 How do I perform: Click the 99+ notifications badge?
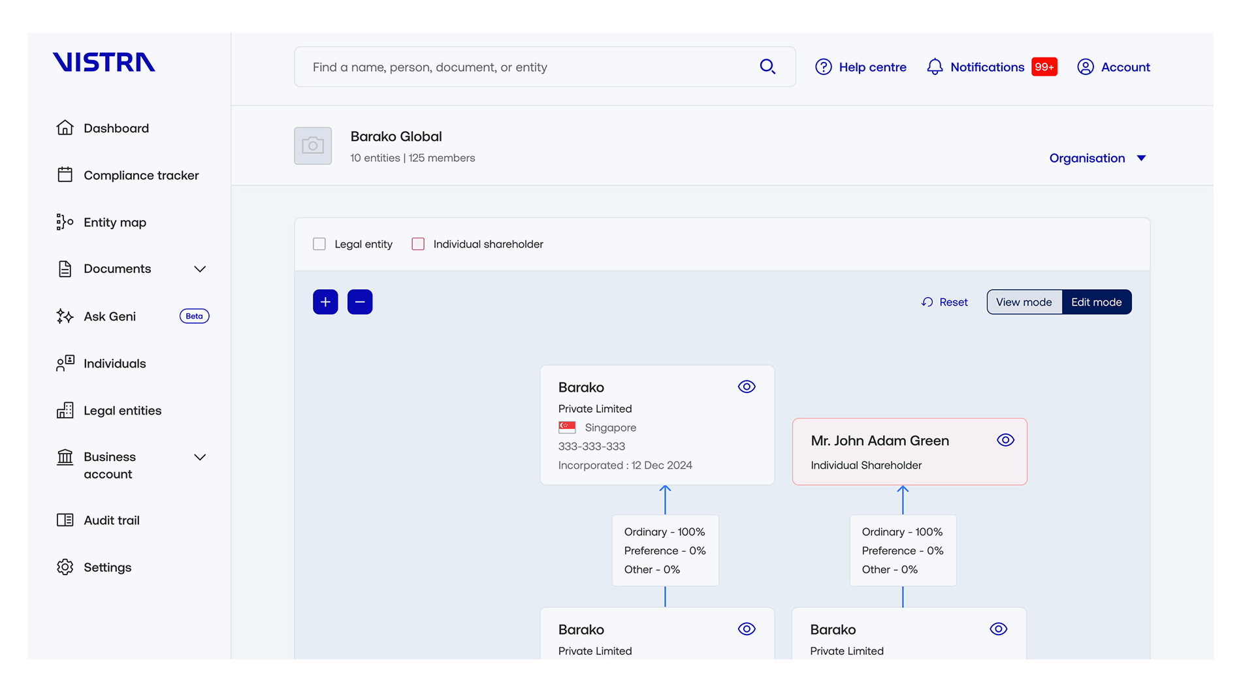(1044, 67)
